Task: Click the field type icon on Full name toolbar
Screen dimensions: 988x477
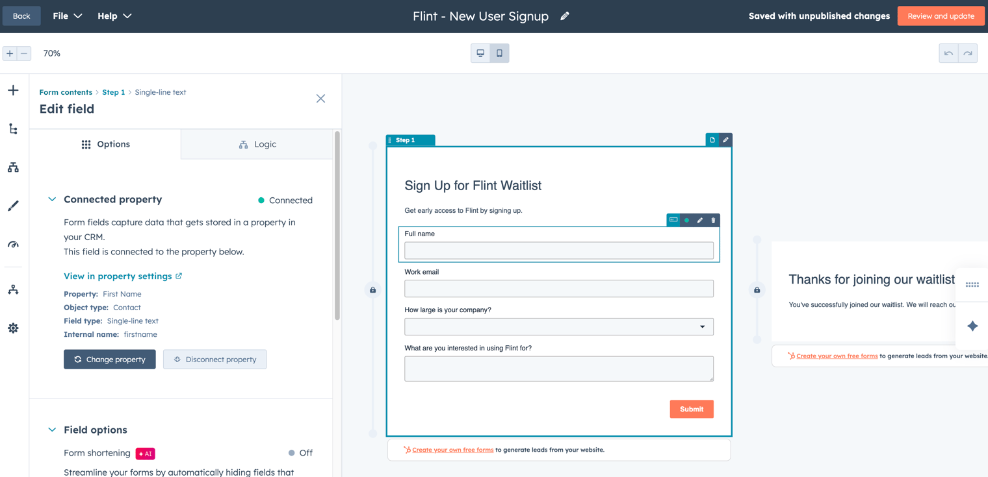Action: [673, 220]
